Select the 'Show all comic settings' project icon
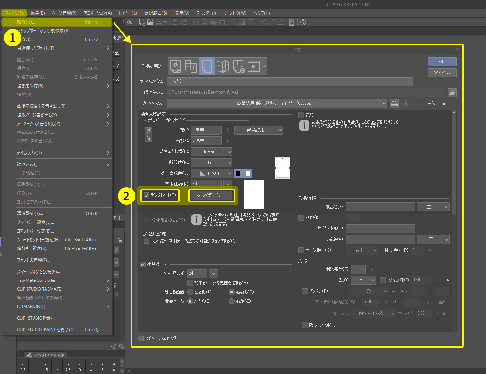This screenshot has height=374, width=486. (x=238, y=66)
